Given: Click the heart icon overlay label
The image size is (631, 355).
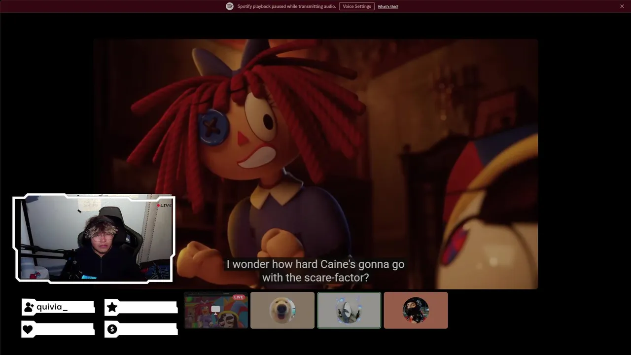Looking at the screenshot, I should (28, 329).
